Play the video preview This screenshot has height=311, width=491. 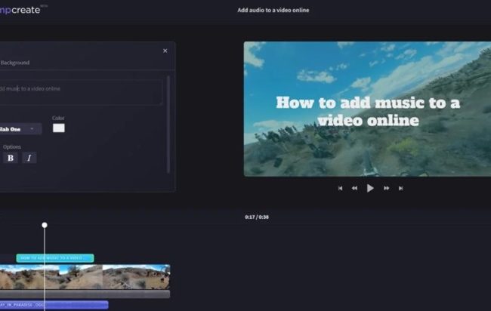click(370, 188)
